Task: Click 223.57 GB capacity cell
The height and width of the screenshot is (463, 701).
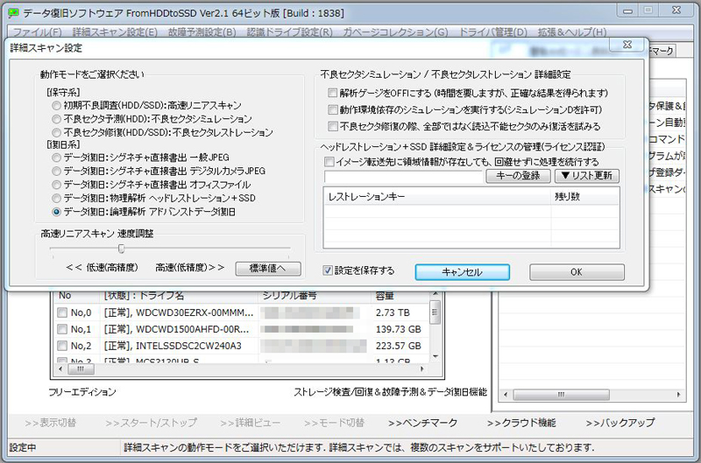Action: 398,346
